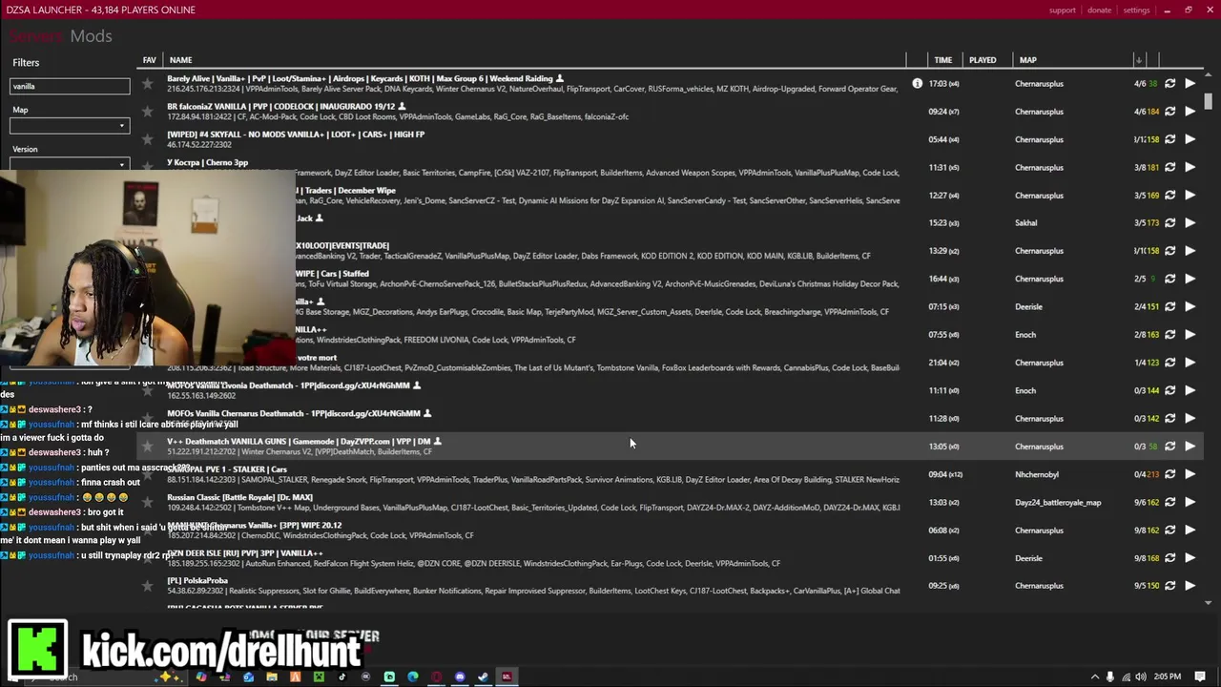The width and height of the screenshot is (1221, 687).
Task: Refresh the У Костра Cherno 3pp server
Action: [x=1169, y=167]
